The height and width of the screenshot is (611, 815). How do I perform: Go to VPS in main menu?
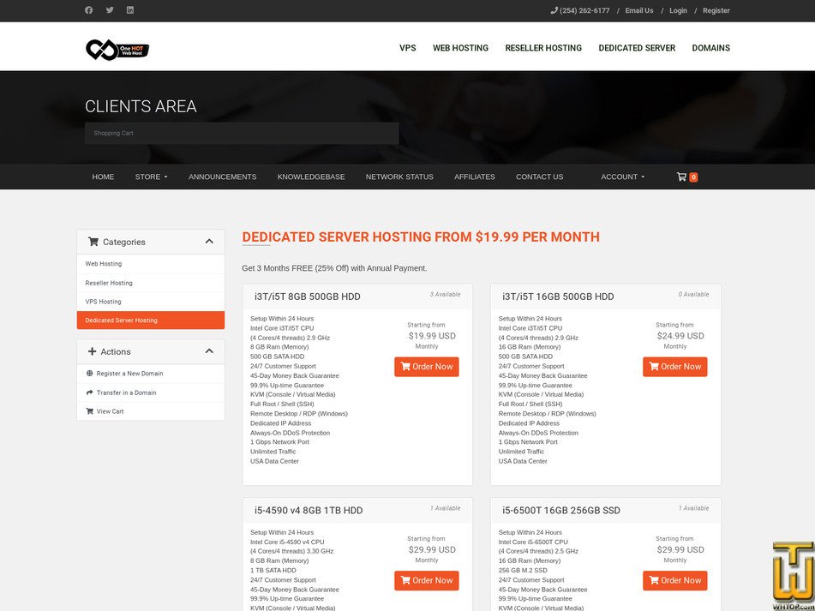click(x=408, y=48)
